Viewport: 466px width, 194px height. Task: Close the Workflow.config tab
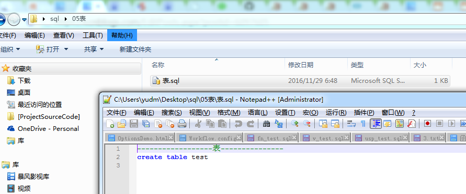tap(239, 138)
